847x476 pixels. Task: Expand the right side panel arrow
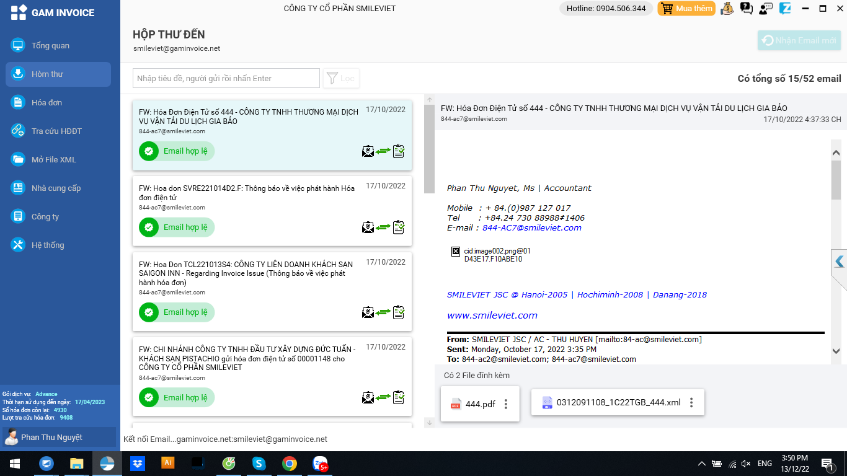click(840, 262)
